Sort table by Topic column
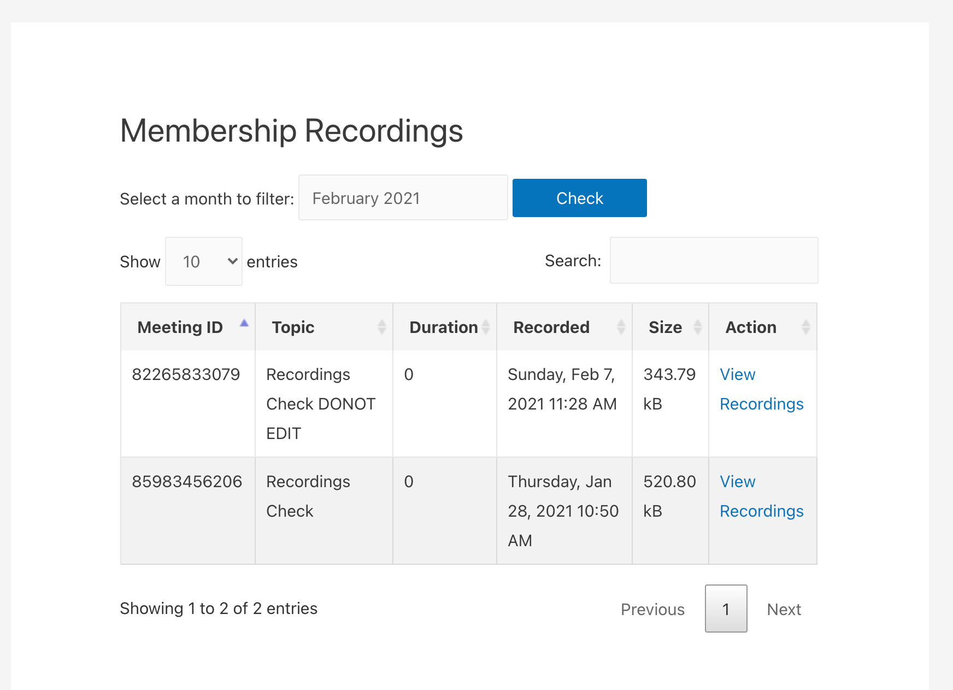953x690 pixels. coord(324,327)
